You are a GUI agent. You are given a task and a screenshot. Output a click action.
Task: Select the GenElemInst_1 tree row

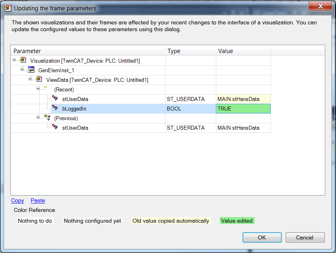tap(56, 71)
